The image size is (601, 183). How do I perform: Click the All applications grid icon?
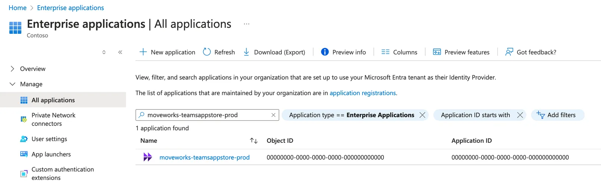[24, 100]
